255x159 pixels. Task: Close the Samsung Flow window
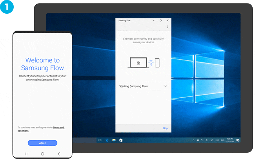tap(168, 20)
